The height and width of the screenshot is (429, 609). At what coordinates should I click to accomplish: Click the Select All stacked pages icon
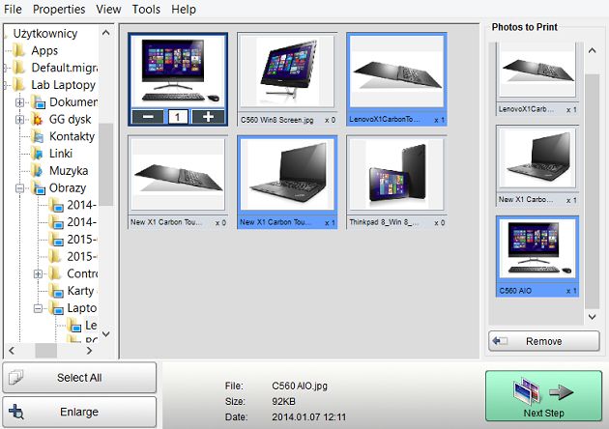click(x=15, y=377)
